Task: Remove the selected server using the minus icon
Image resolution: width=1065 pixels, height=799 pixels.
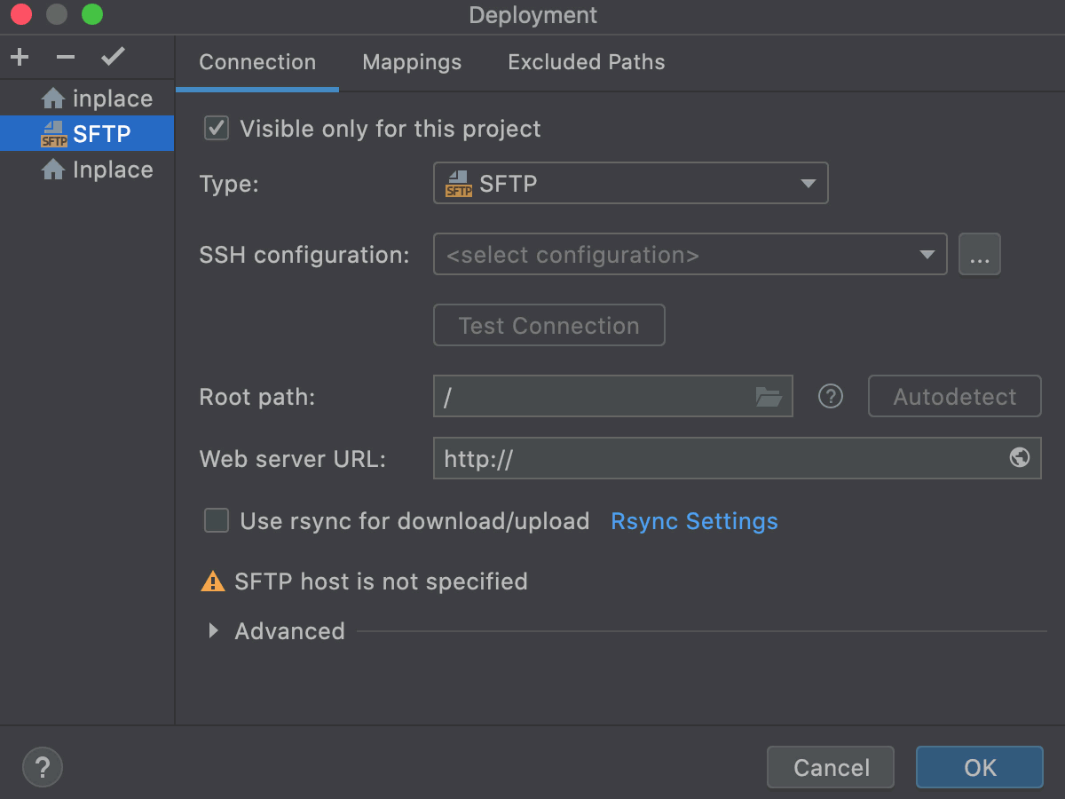Action: click(65, 56)
